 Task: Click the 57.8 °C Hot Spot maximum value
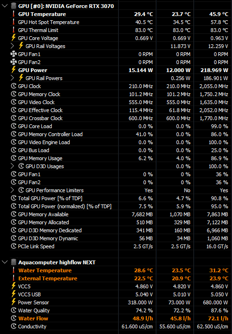point(219,22)
